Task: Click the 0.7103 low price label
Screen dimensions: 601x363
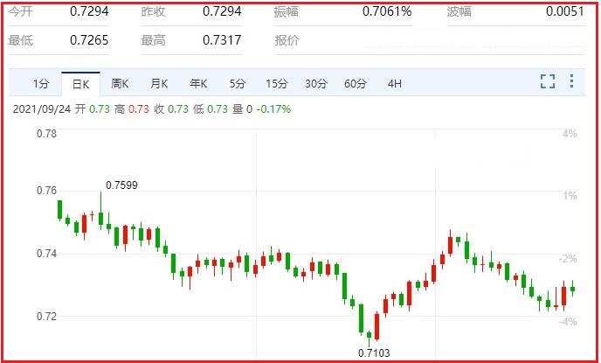Action: coord(374,353)
